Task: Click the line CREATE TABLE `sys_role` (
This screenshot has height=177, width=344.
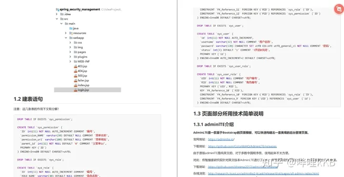Action: click(35, 168)
